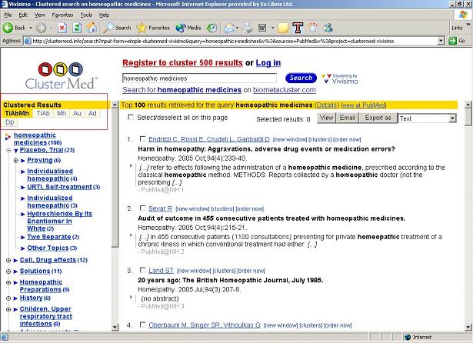Click the Print icon

tap(248, 28)
